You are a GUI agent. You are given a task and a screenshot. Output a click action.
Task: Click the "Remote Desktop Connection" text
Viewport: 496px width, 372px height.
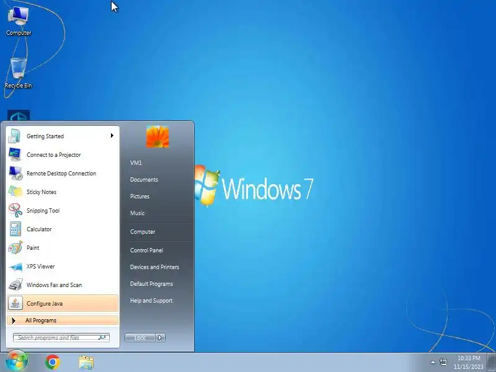61,174
